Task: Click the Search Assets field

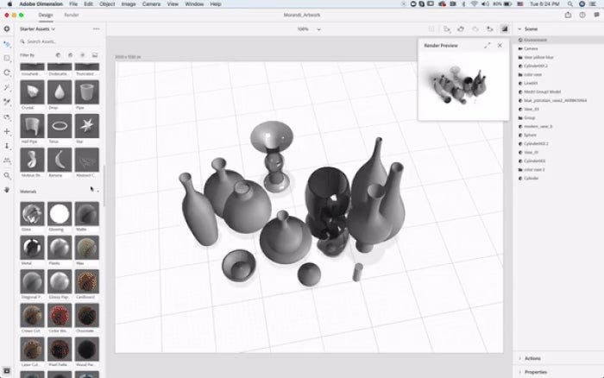Action: click(x=60, y=41)
